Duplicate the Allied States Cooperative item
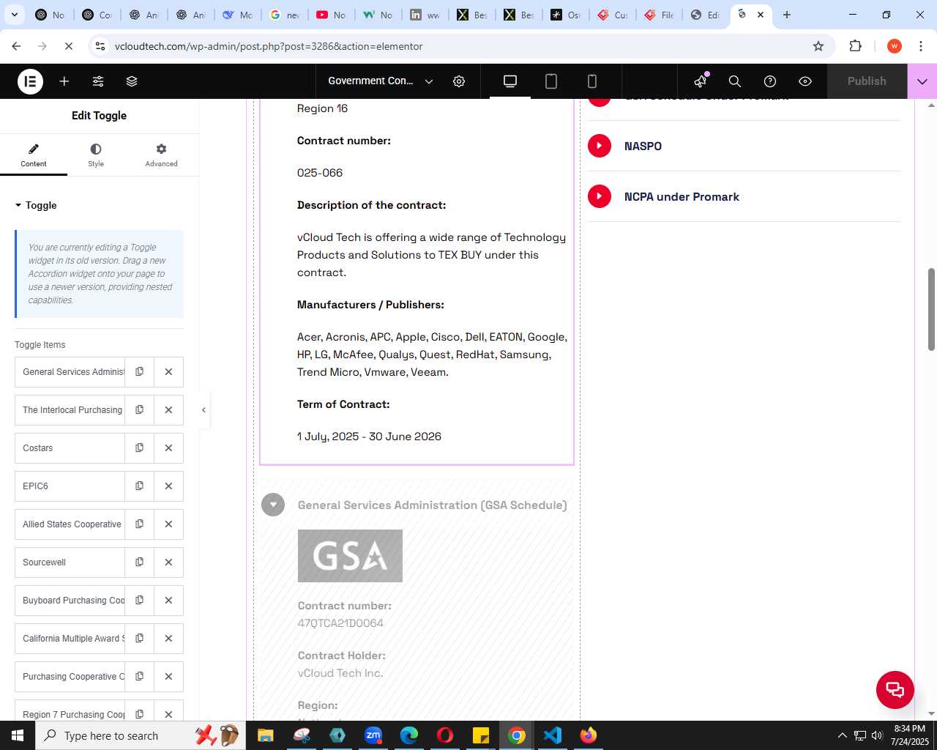 coord(139,524)
